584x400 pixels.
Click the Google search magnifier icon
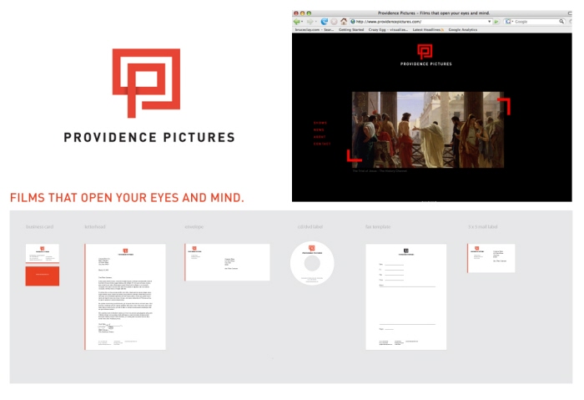click(561, 22)
